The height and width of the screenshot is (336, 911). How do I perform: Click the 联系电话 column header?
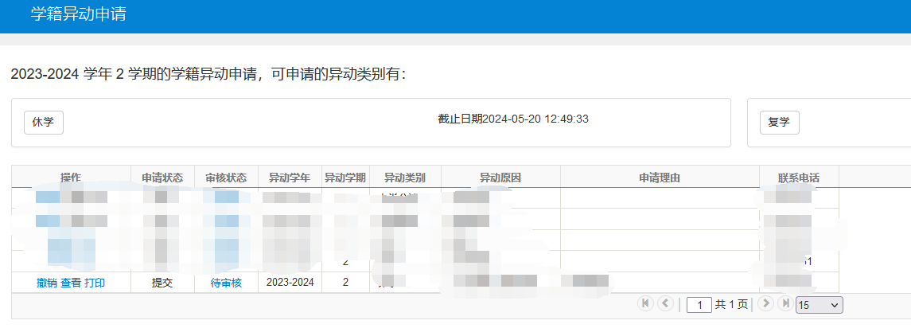click(x=799, y=178)
